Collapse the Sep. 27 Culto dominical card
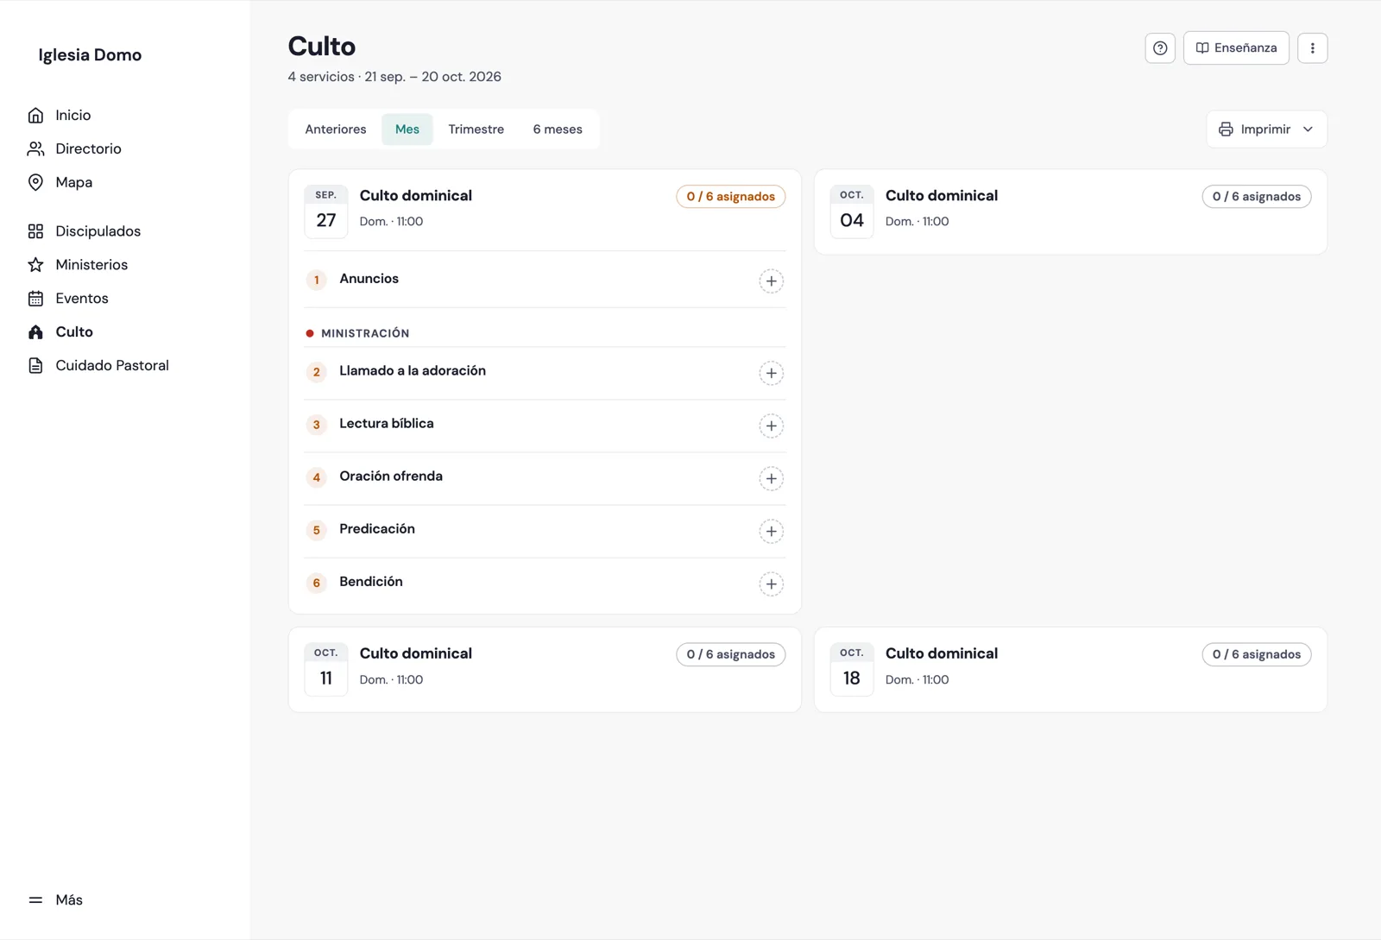The width and height of the screenshot is (1381, 940). tap(545, 210)
